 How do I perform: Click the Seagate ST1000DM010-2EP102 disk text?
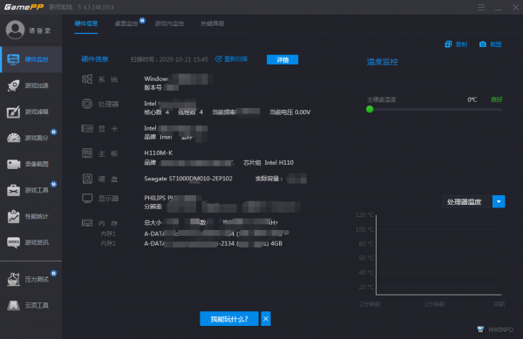[188, 179]
